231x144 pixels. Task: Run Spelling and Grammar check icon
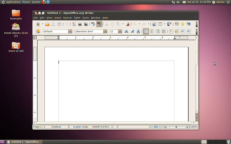(x=93, y=24)
